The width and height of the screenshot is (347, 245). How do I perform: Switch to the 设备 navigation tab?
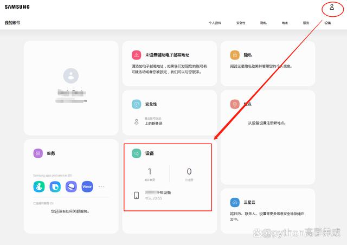click(327, 23)
